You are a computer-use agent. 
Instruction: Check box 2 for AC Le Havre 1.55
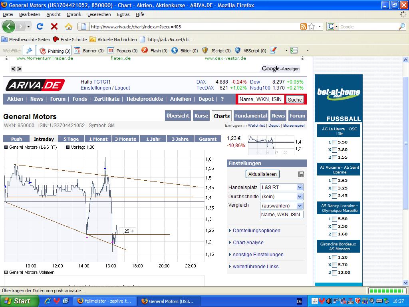pyautogui.click(x=334, y=157)
